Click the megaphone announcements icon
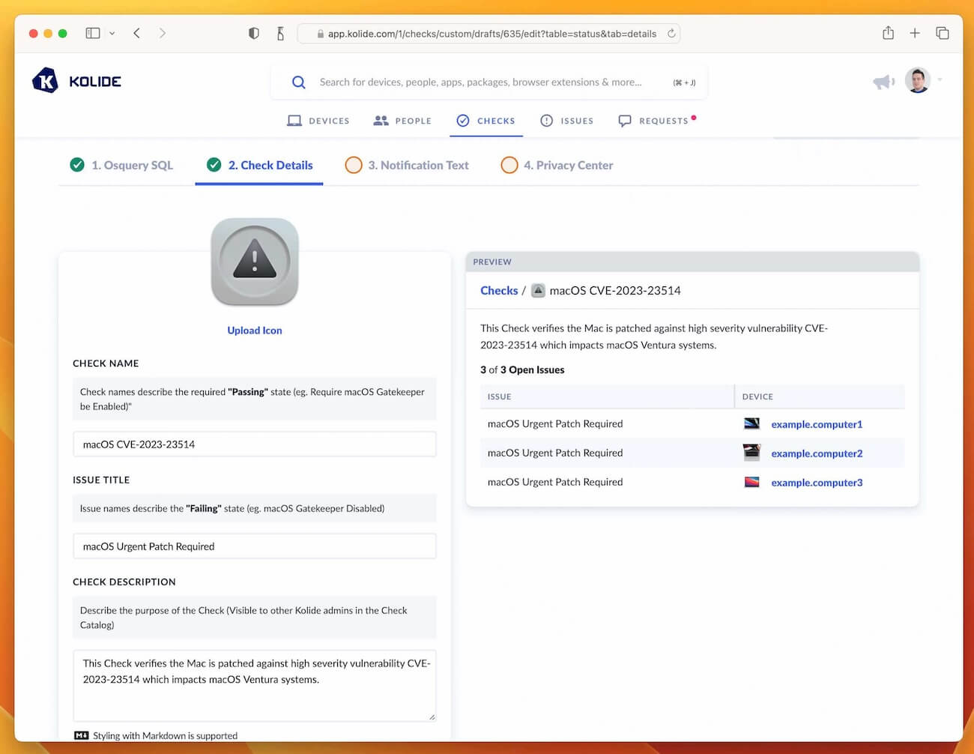The image size is (974, 754). (x=883, y=81)
